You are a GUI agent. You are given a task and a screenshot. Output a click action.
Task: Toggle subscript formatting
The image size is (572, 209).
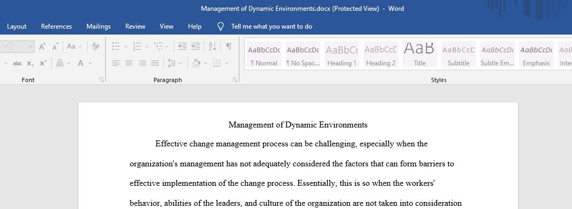click(x=30, y=64)
